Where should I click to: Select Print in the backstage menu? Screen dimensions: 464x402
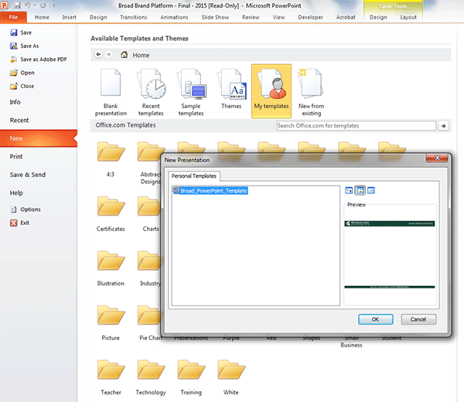click(x=16, y=156)
